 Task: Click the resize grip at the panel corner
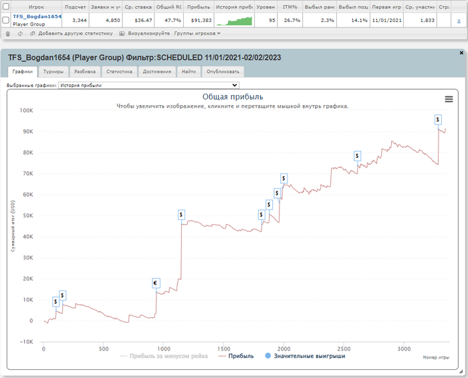[461, 371]
